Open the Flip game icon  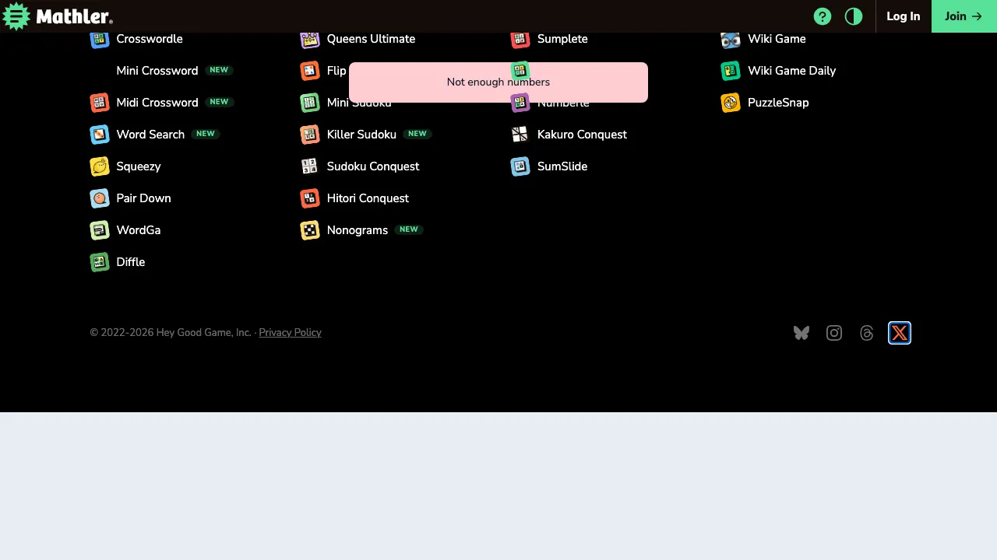point(310,71)
